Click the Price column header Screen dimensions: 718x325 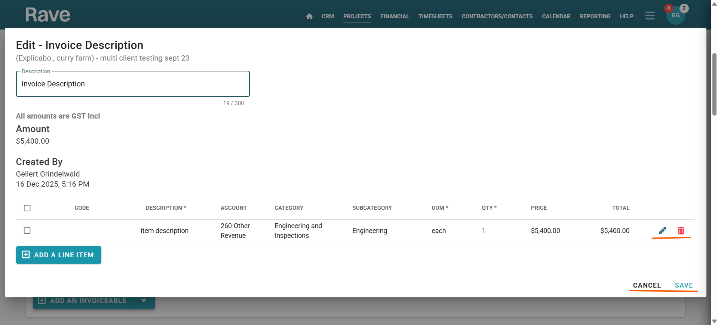(x=539, y=208)
